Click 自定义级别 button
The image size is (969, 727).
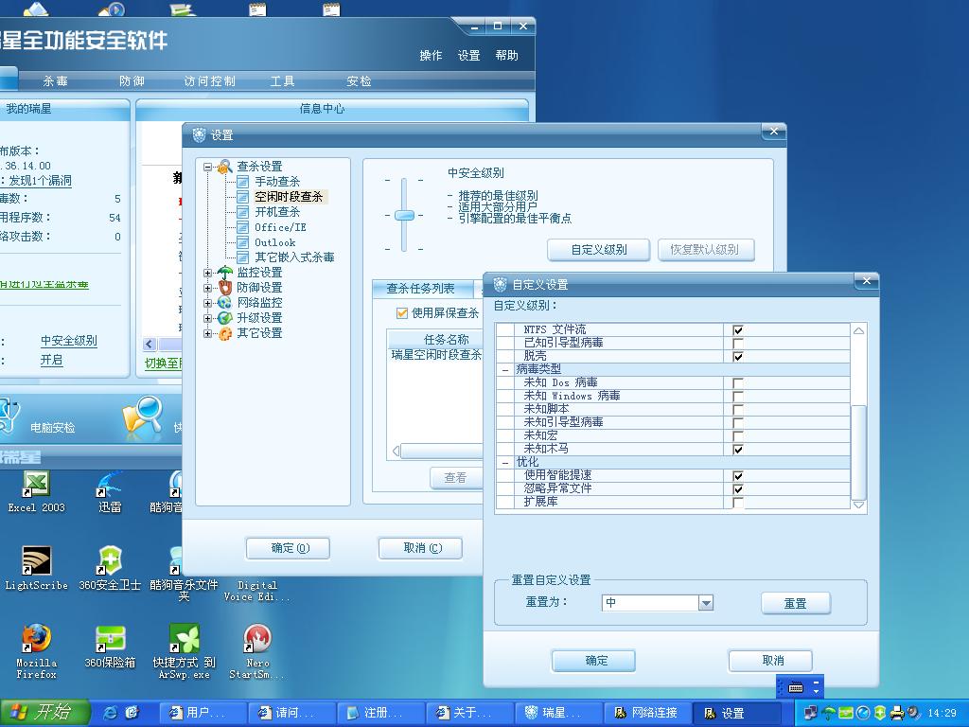coord(598,250)
